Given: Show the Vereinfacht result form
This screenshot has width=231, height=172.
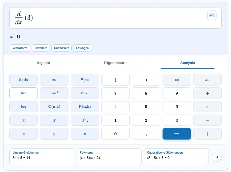Looking at the screenshot, I should [x=20, y=48].
